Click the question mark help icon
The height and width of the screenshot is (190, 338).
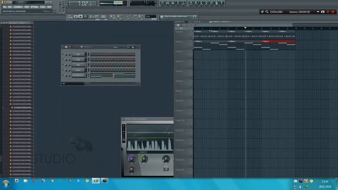tap(221, 3)
